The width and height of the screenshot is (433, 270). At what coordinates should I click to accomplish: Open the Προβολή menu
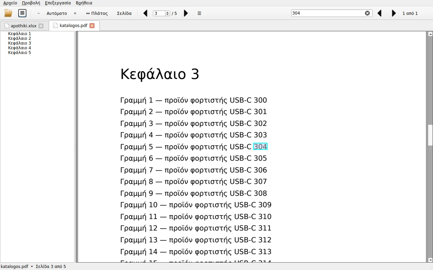coord(31,3)
